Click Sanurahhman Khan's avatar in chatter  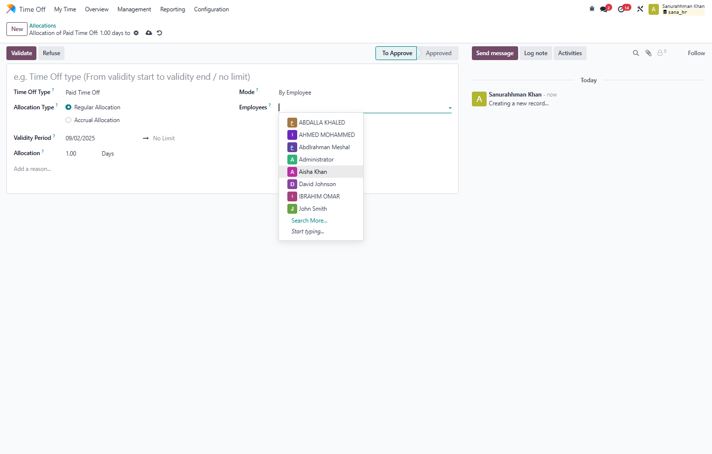pyautogui.click(x=479, y=99)
